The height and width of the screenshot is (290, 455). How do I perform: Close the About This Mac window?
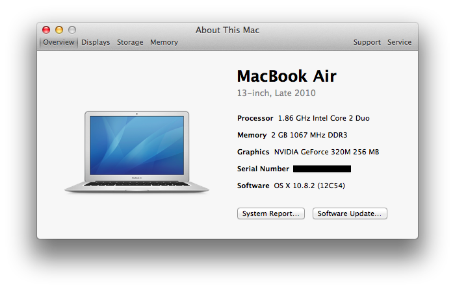(46, 30)
